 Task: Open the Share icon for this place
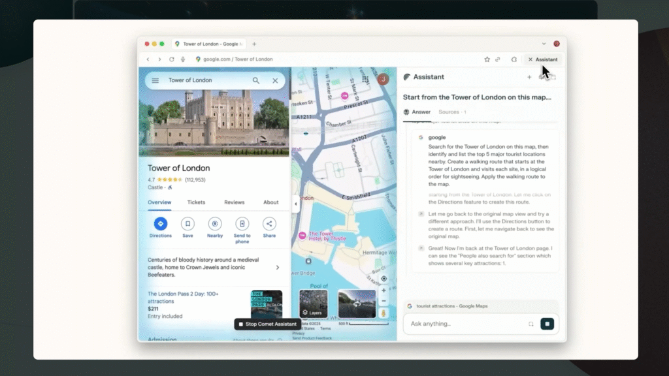[x=269, y=224]
